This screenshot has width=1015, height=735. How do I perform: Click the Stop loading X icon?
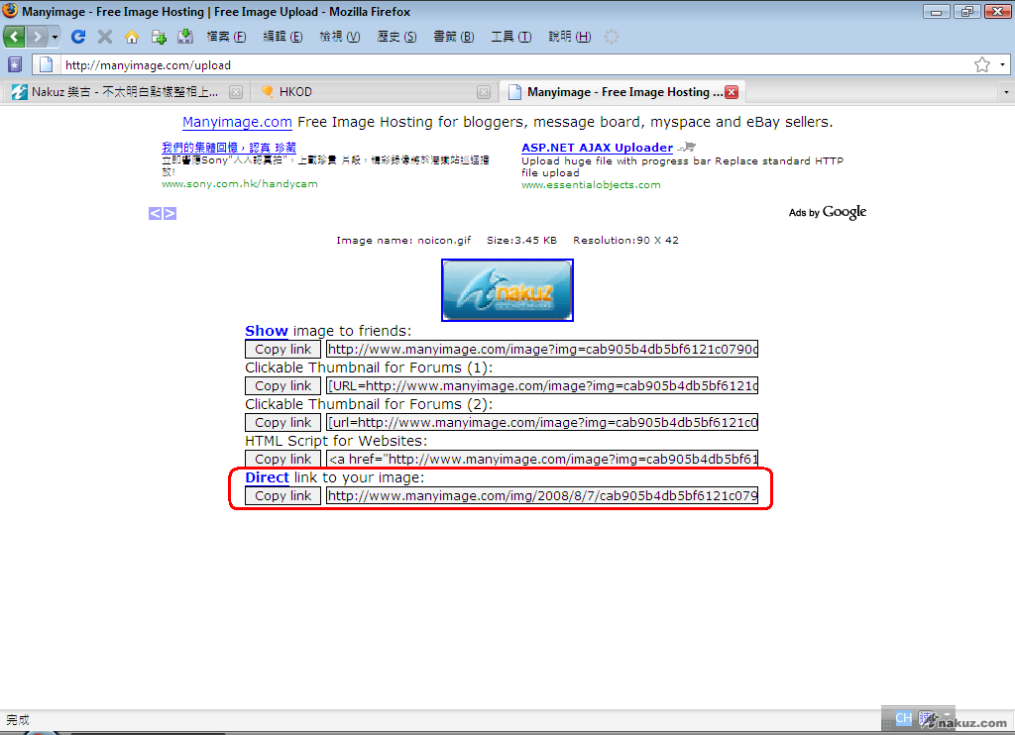point(105,37)
